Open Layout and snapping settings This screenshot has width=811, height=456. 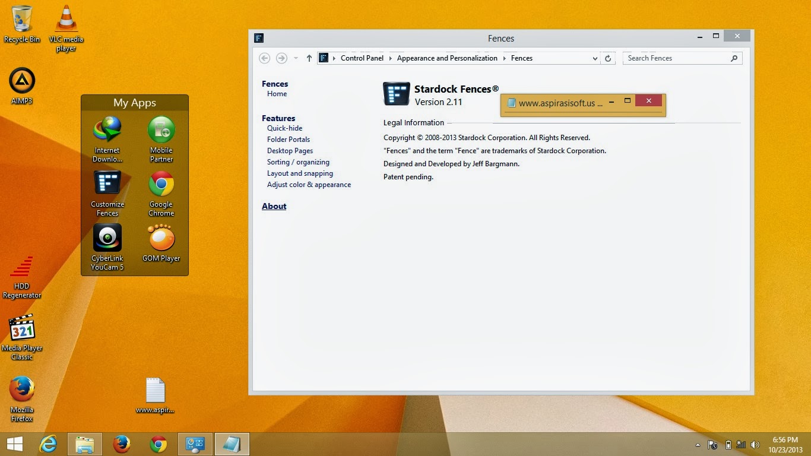click(x=300, y=173)
